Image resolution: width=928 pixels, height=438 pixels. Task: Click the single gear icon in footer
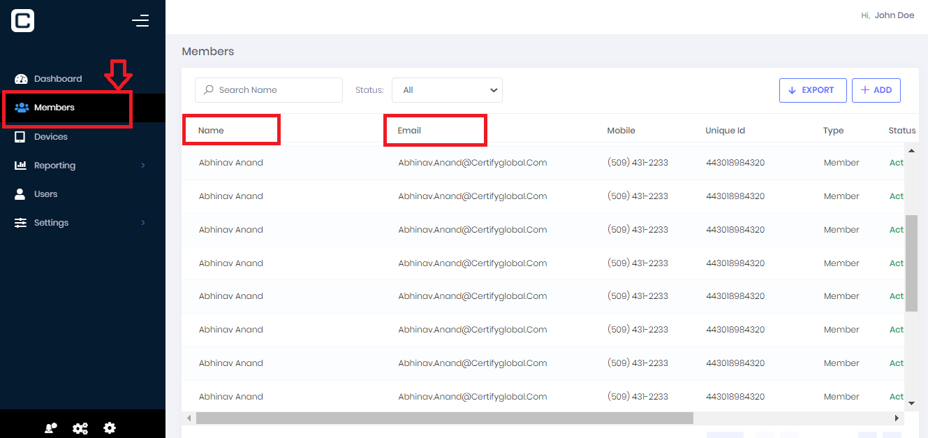tap(110, 428)
